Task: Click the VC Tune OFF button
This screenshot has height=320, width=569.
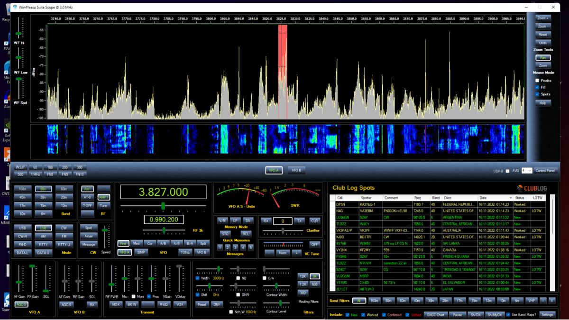Action: (x=314, y=245)
